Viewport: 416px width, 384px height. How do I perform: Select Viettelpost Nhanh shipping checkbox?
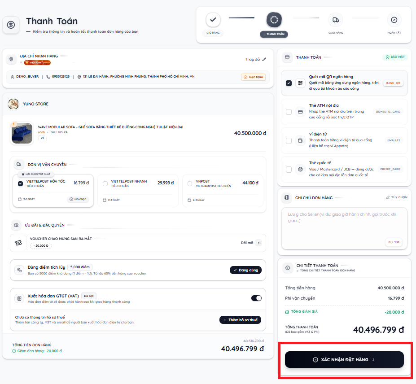coord(105,183)
